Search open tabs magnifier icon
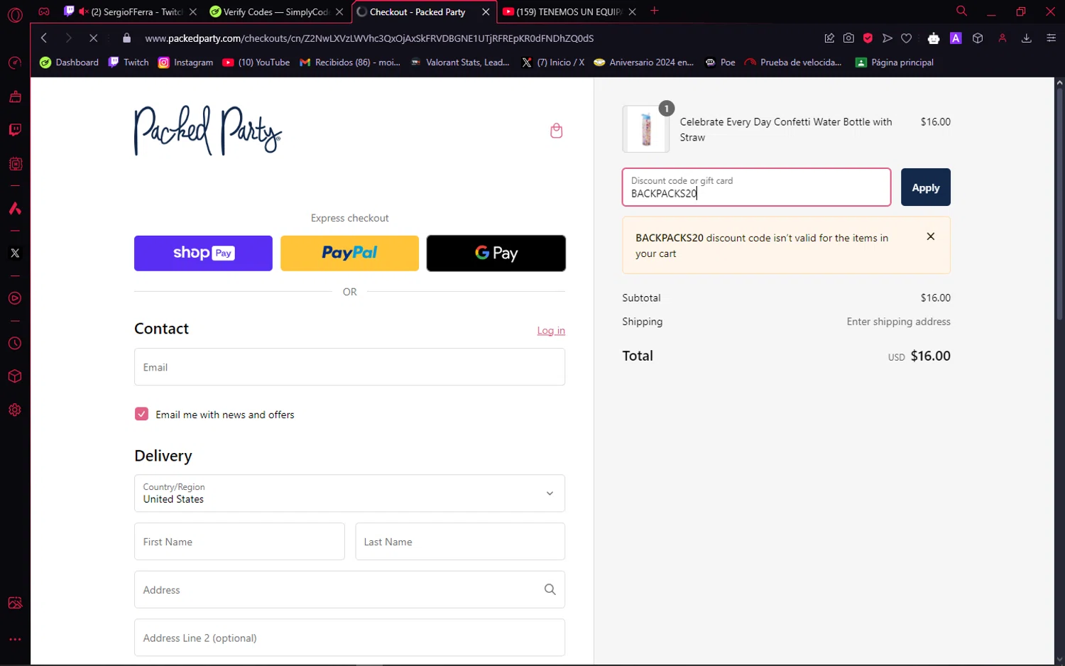The height and width of the screenshot is (666, 1065). [961, 11]
